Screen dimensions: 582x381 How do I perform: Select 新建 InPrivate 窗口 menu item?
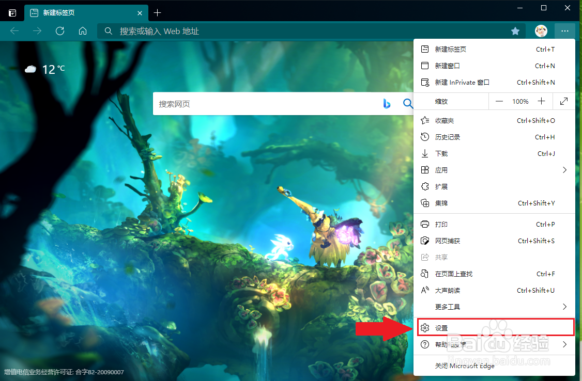(494, 82)
